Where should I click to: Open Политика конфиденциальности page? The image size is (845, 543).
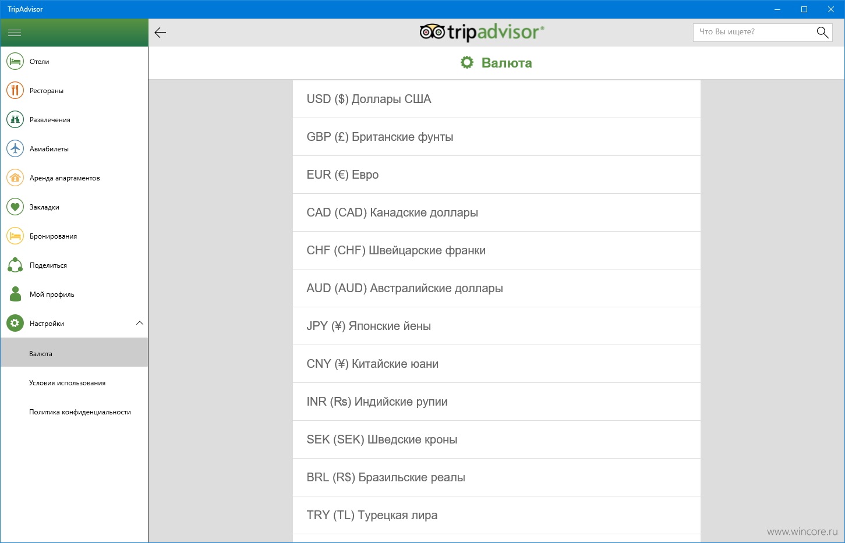tap(74, 411)
